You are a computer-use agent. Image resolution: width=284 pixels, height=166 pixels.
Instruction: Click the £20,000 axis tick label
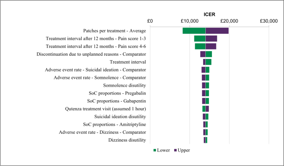pyautogui.click(x=229, y=21)
